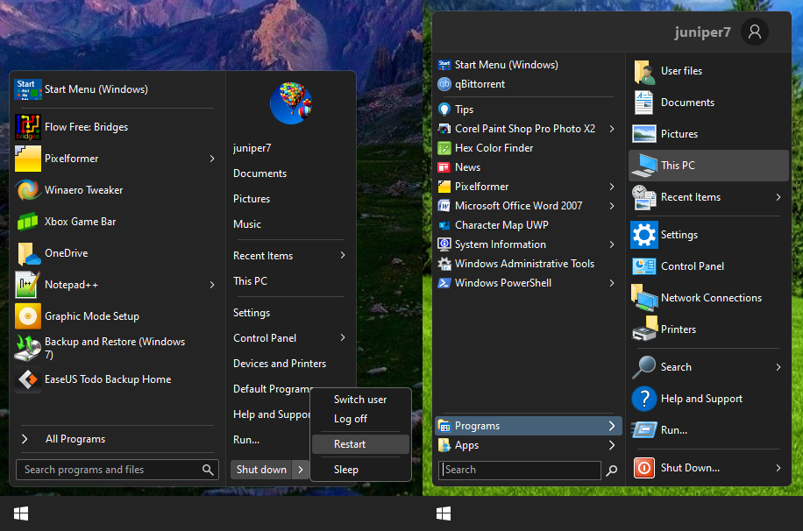Click juniper7 user avatar icon at top right

755,32
